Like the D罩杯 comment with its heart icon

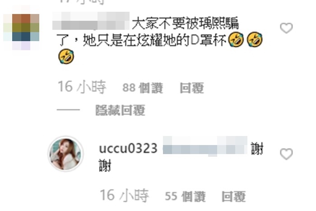pyautogui.click(x=286, y=28)
